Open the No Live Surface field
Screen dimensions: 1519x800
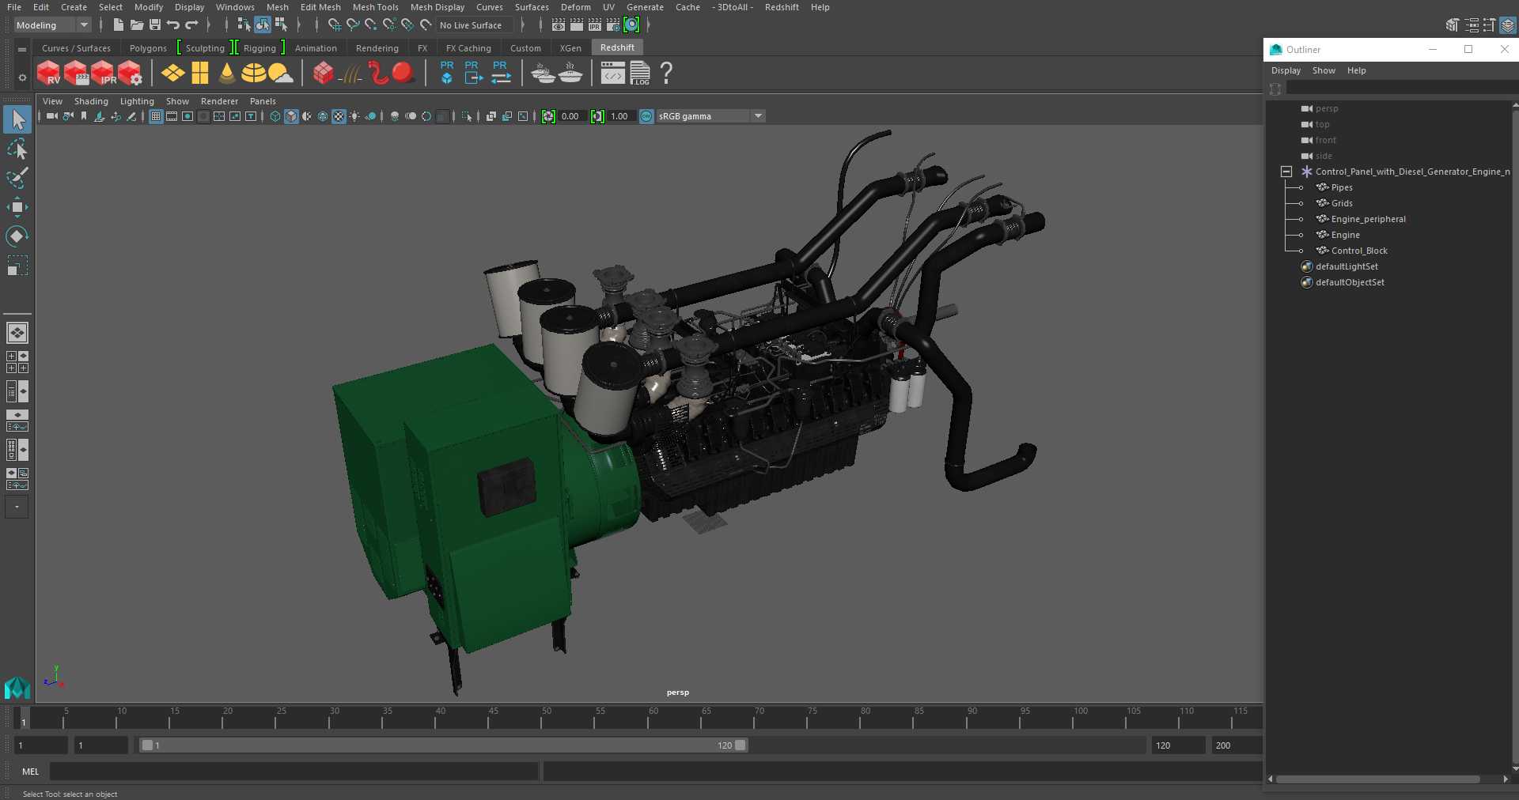click(x=476, y=25)
